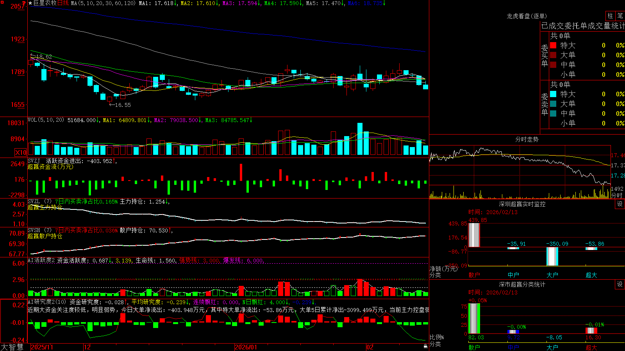Click the AI研究度2(10) indicator label
Screen dimensions: 625x351
47,302
